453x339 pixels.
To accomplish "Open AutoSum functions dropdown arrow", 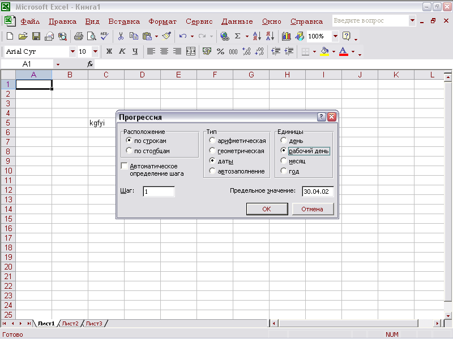I will (247, 36).
